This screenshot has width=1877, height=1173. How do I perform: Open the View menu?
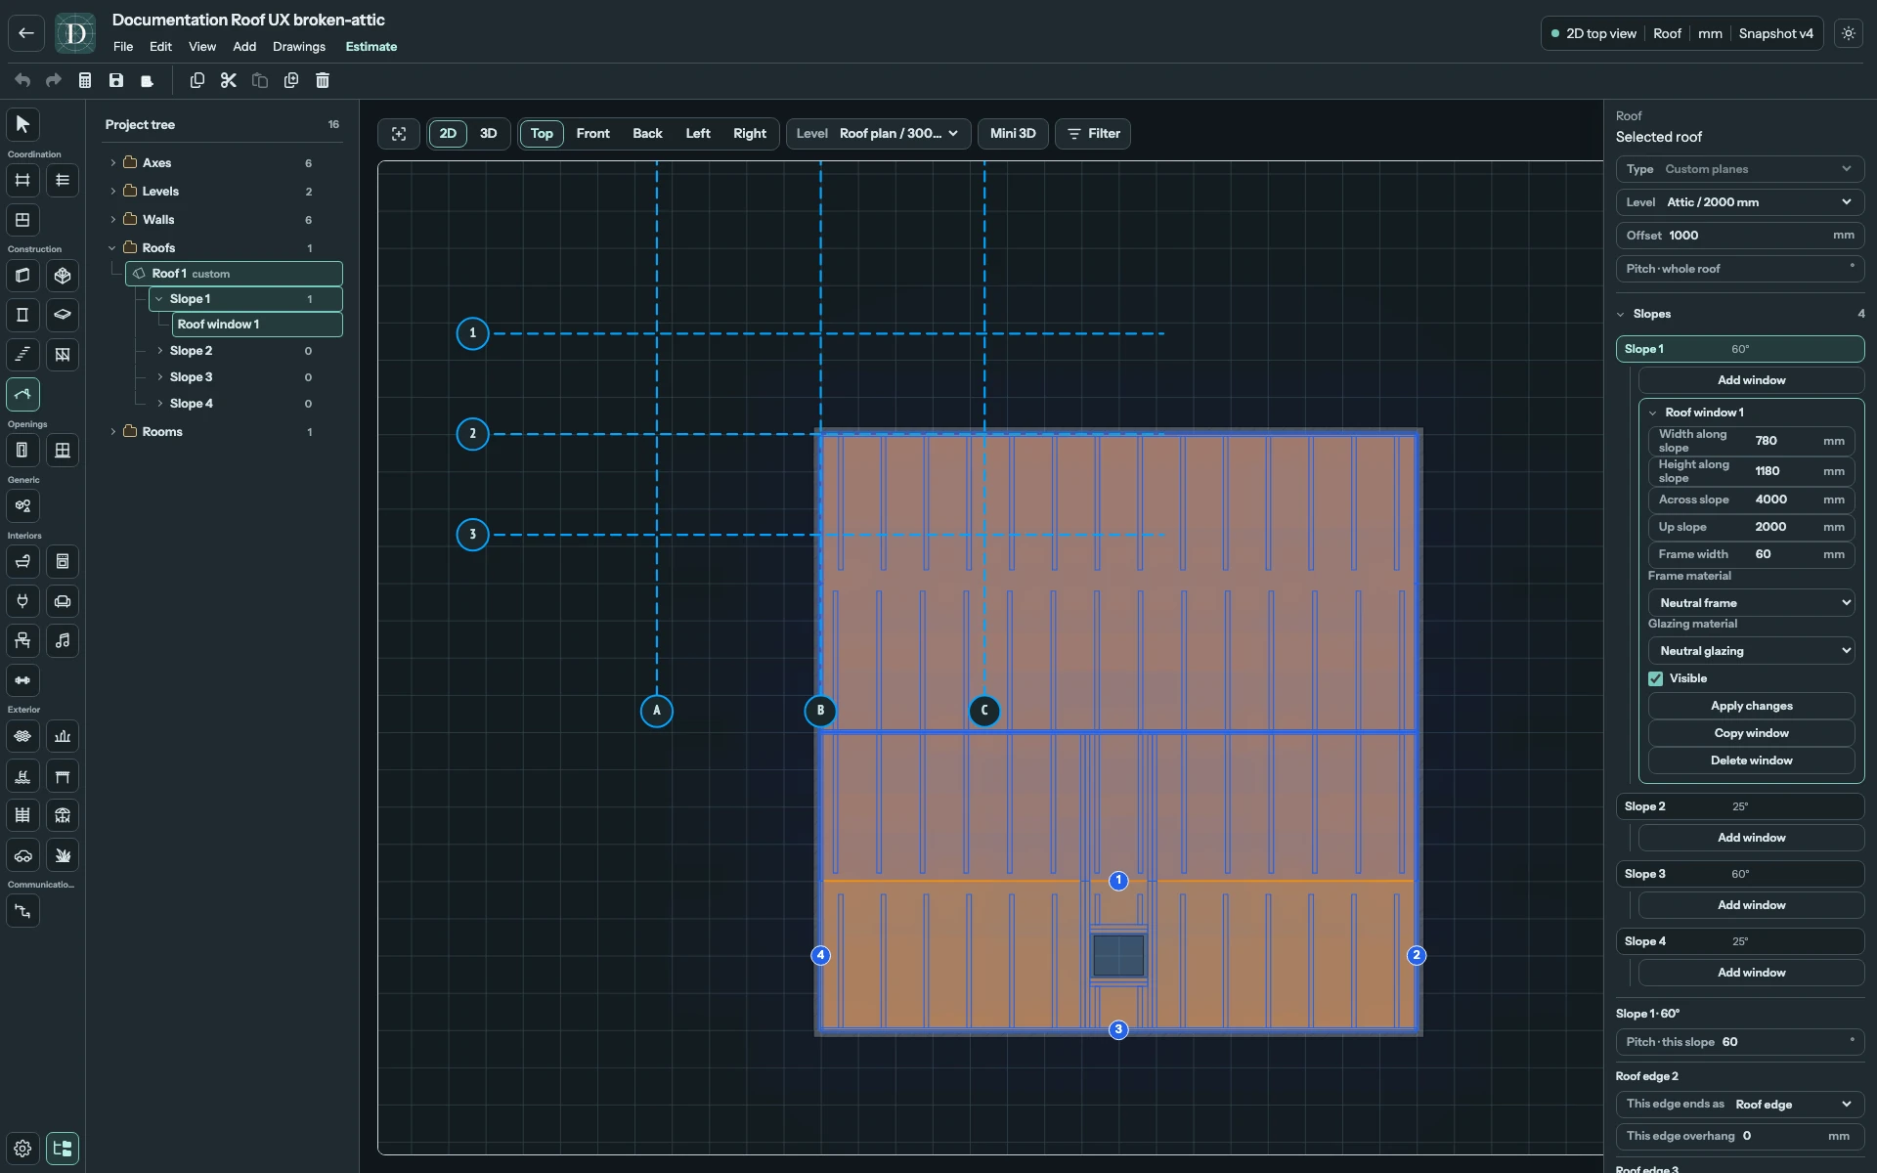pyautogui.click(x=202, y=47)
